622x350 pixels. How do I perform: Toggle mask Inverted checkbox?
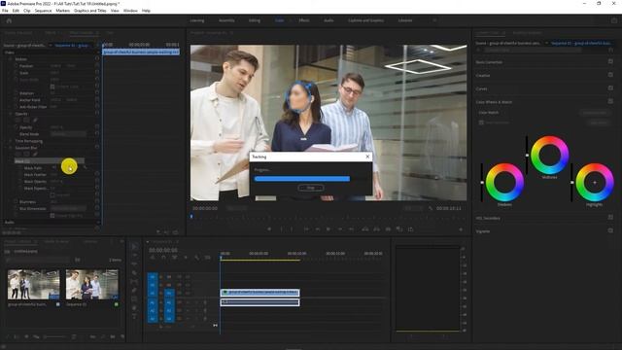click(x=52, y=195)
